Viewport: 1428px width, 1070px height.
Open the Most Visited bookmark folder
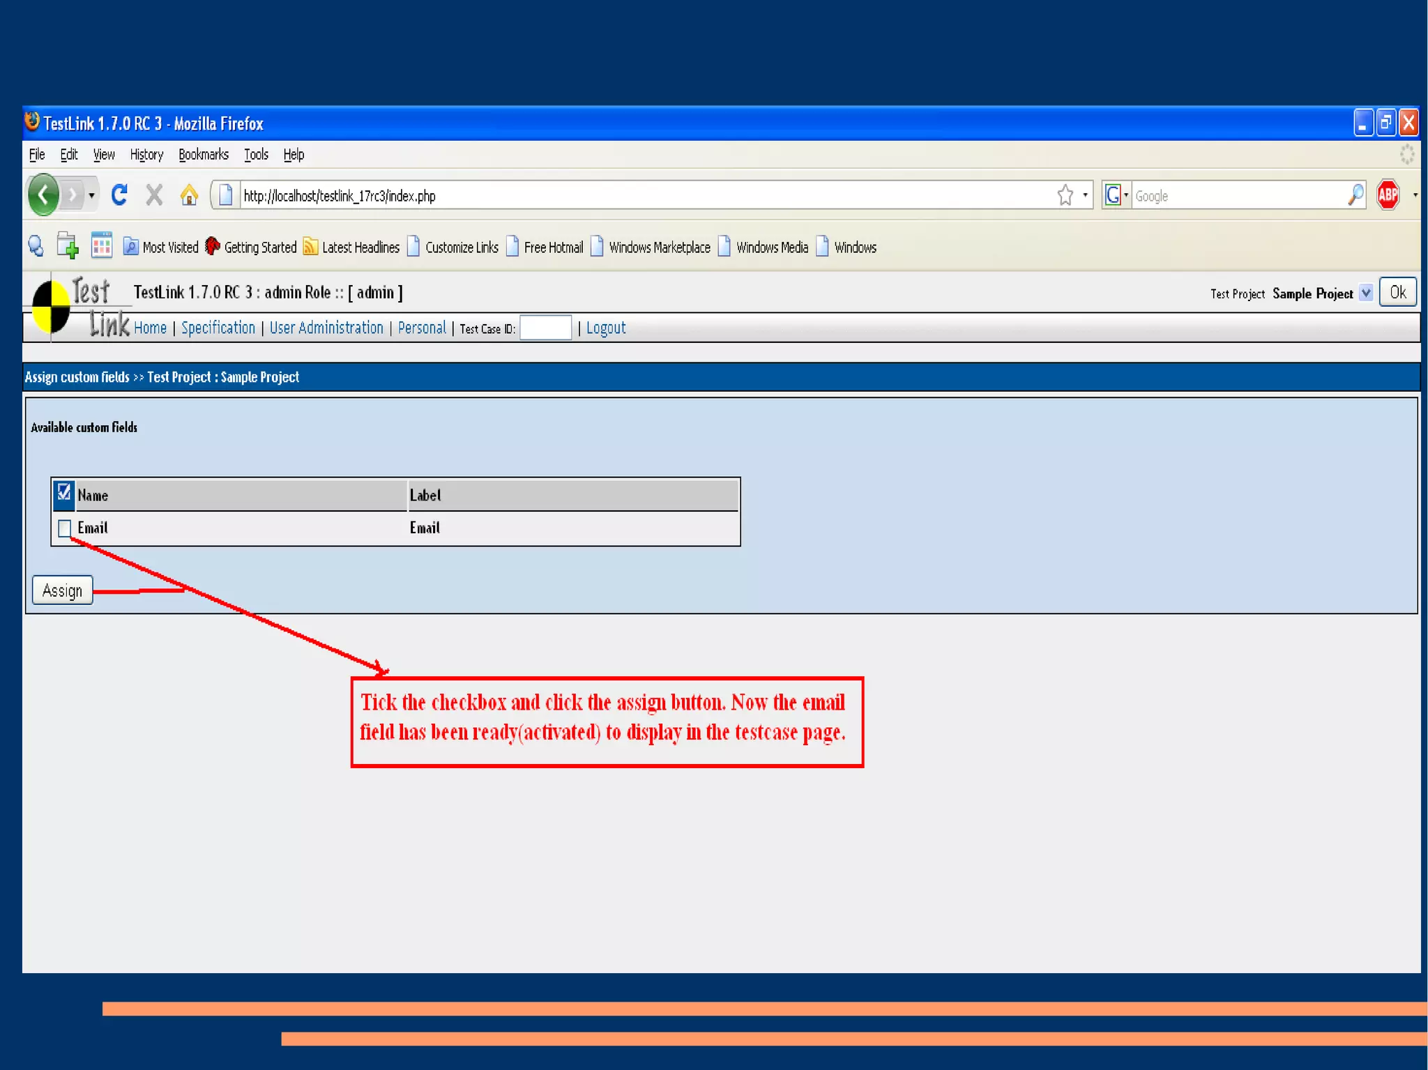pos(161,247)
